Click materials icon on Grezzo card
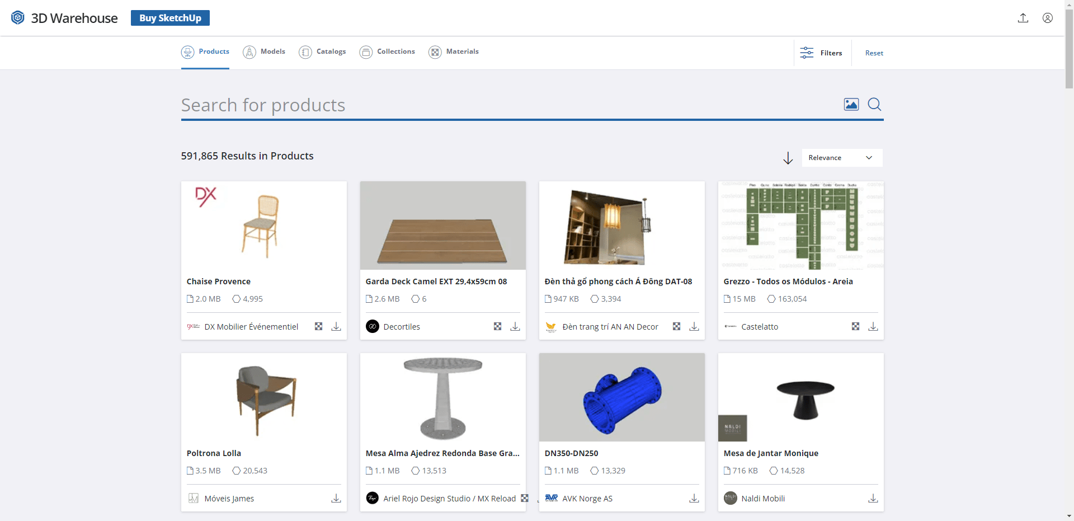The image size is (1074, 521). [855, 326]
